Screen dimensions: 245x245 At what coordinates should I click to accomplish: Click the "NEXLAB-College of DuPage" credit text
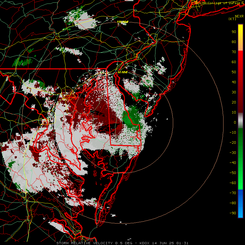218,3
